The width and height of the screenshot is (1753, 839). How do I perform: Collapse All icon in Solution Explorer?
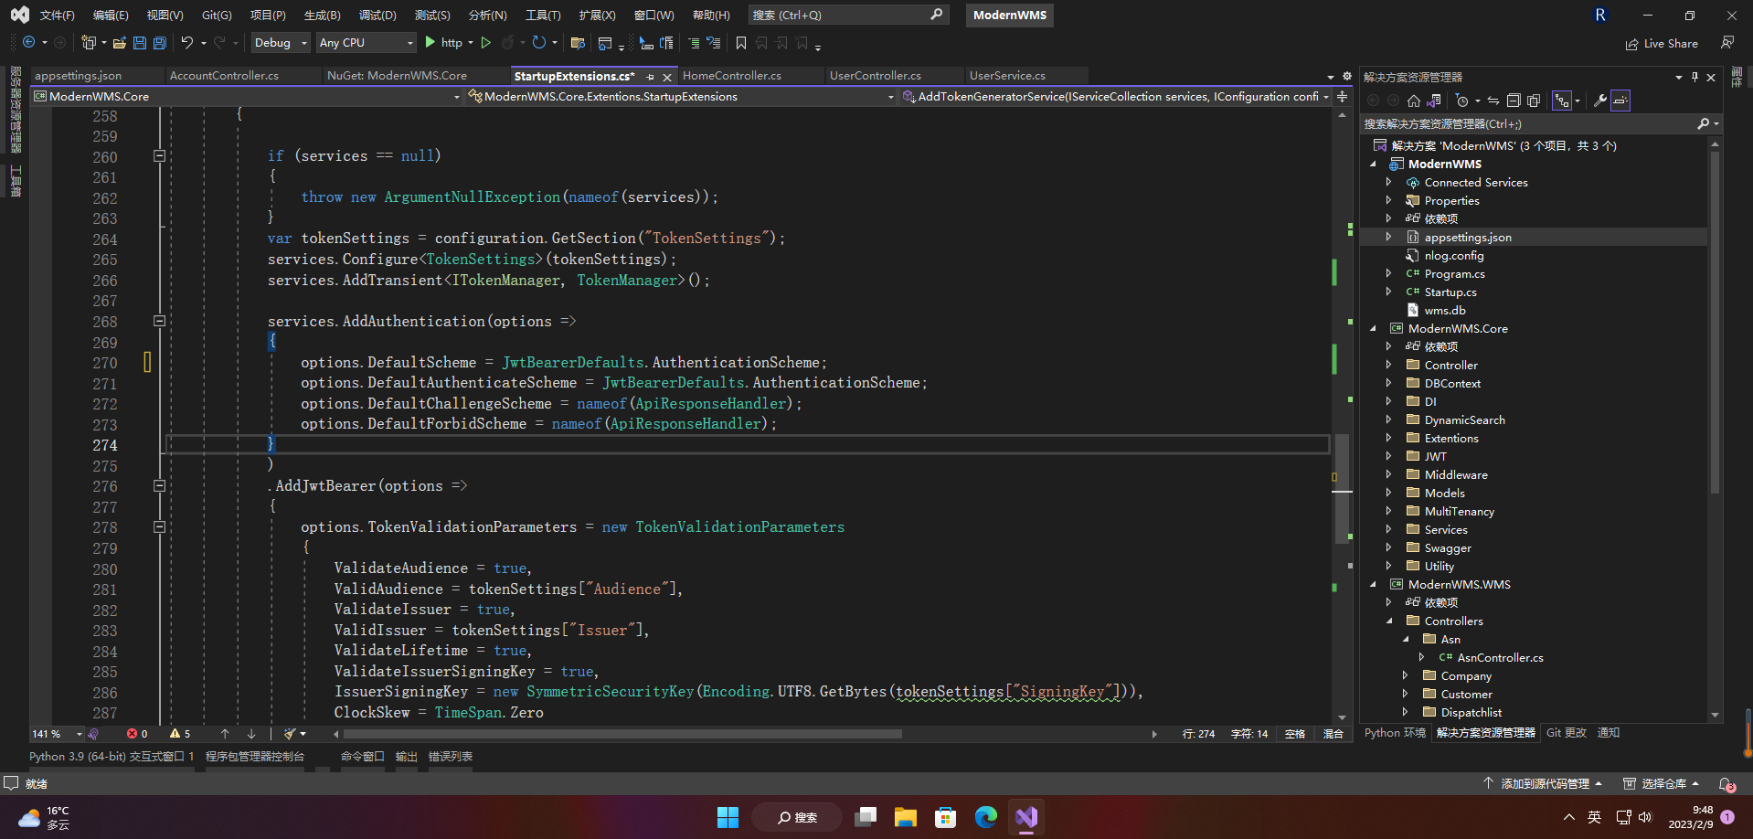point(1514,101)
